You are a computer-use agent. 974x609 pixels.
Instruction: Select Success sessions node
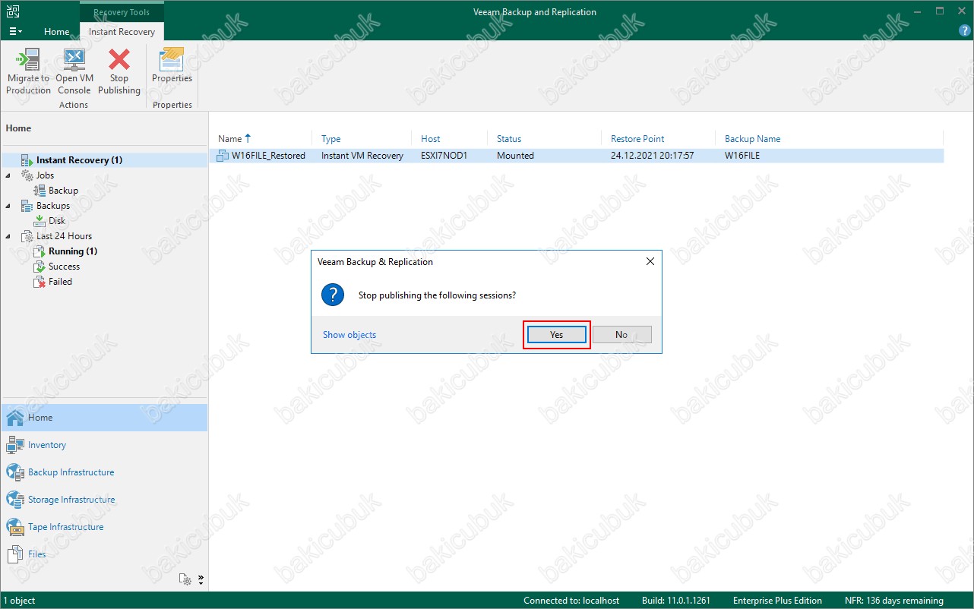64,267
